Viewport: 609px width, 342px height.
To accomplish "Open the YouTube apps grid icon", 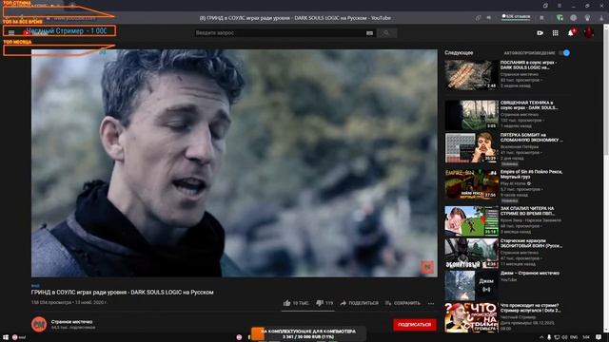I will pos(556,33).
